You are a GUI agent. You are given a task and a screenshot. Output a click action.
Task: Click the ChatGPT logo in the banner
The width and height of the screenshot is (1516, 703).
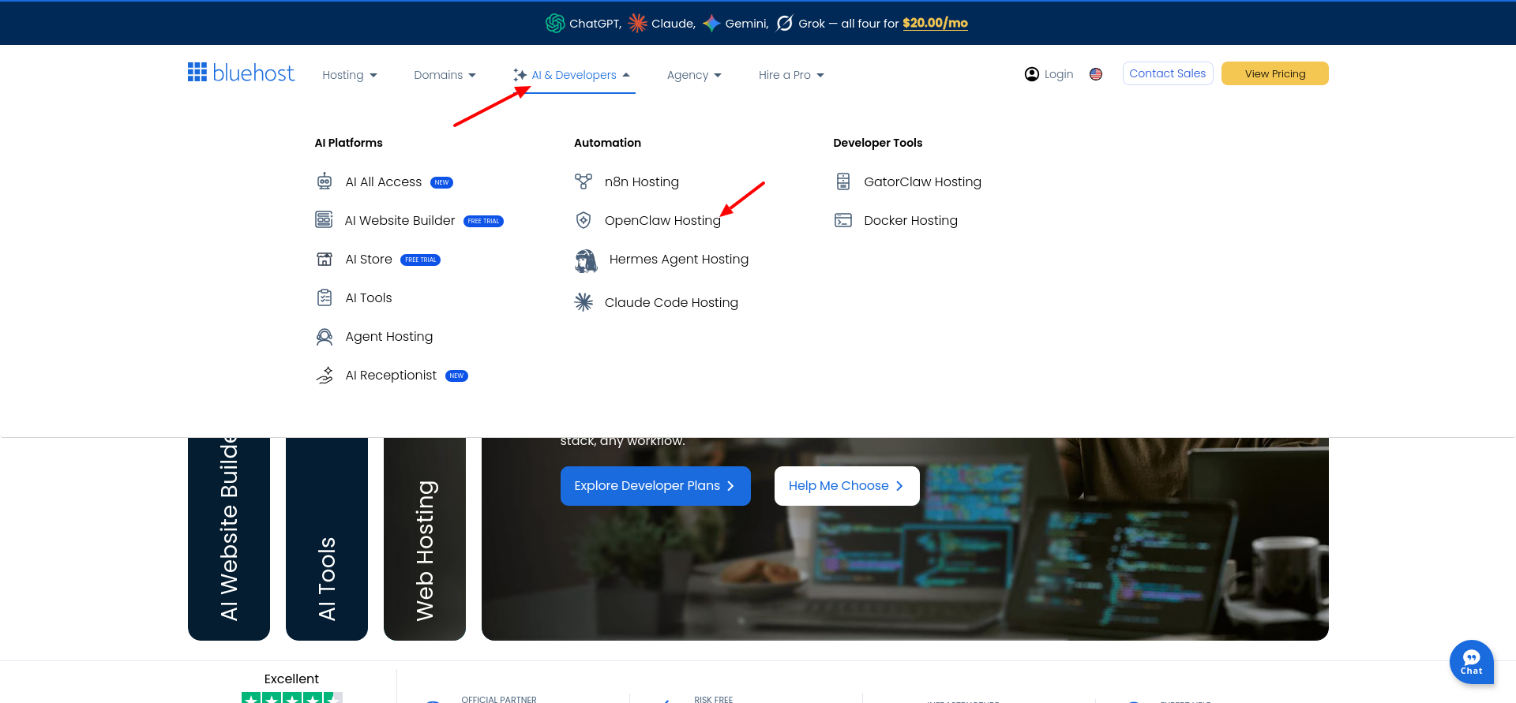pyautogui.click(x=555, y=23)
